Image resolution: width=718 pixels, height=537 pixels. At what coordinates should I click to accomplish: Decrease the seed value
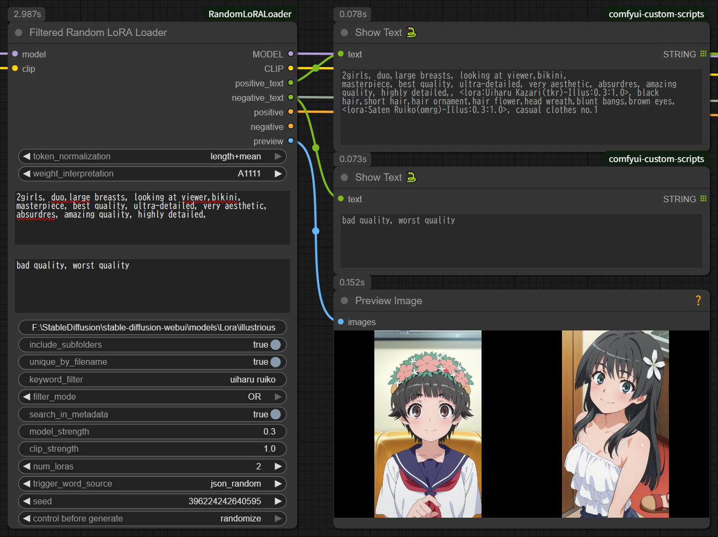(x=26, y=501)
